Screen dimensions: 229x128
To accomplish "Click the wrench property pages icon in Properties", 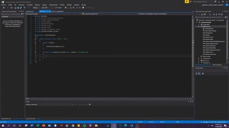I will tap(203, 74).
